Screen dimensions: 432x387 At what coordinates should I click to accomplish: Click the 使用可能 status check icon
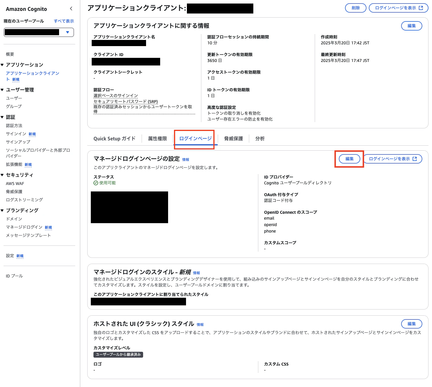[x=96, y=183]
